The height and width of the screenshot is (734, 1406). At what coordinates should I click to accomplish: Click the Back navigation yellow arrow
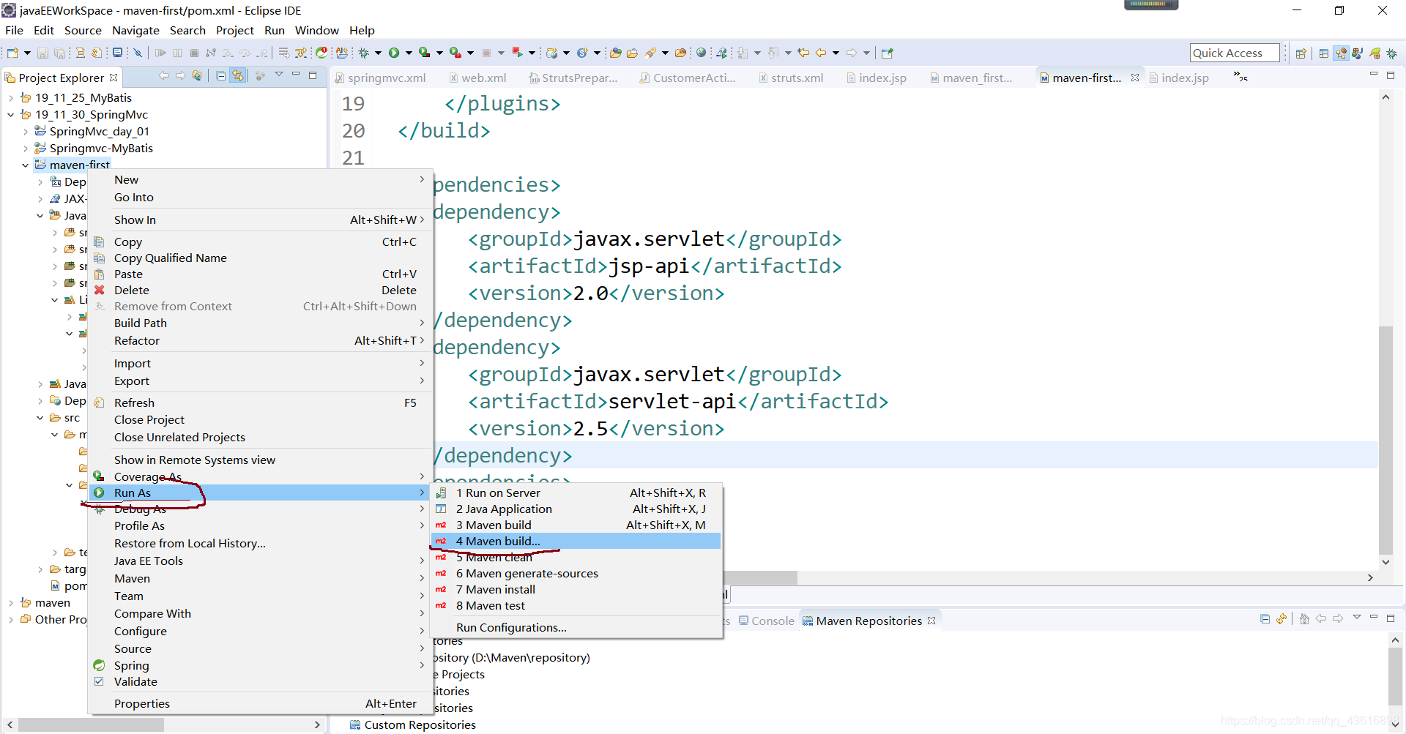coord(821,53)
